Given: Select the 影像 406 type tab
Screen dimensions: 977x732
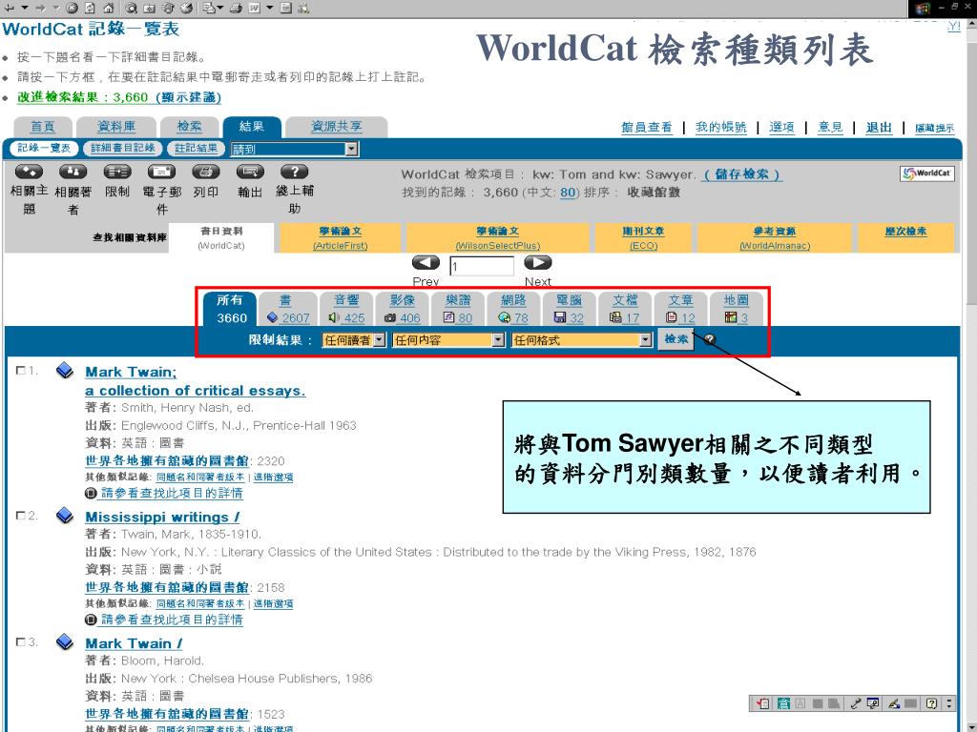Looking at the screenshot, I should pos(402,309).
